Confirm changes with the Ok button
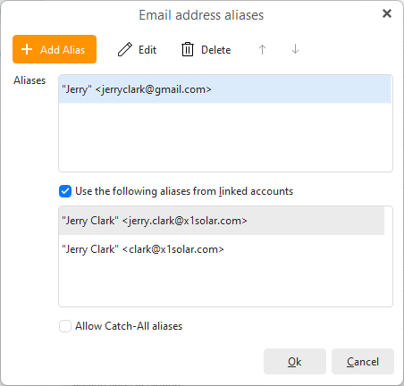The height and width of the screenshot is (386, 404). [295, 362]
